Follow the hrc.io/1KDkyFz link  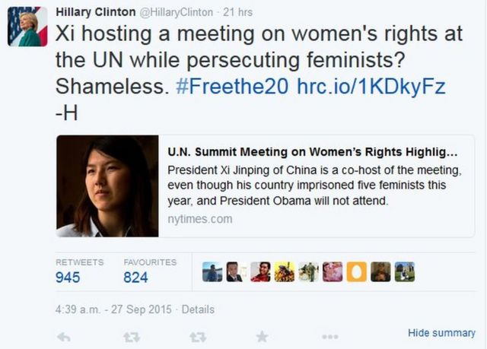(371, 87)
